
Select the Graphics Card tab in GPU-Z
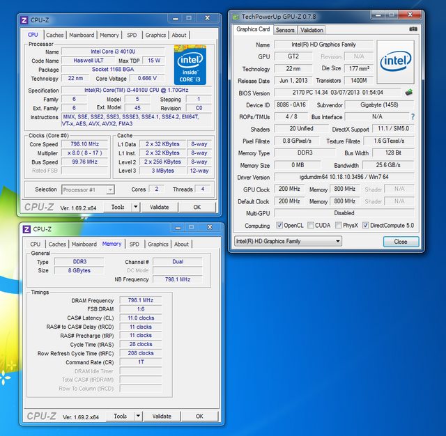(x=253, y=29)
